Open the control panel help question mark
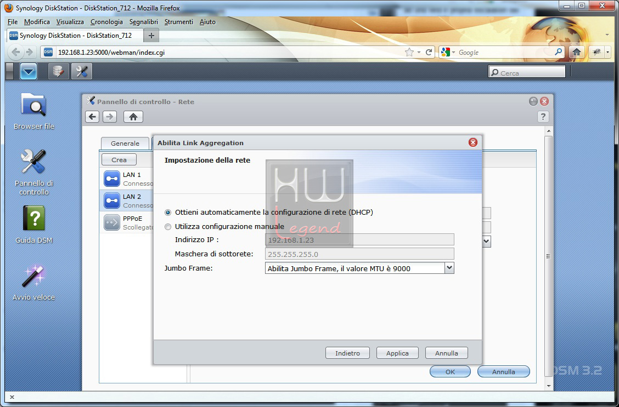Viewport: 619px width, 407px height. click(x=543, y=117)
